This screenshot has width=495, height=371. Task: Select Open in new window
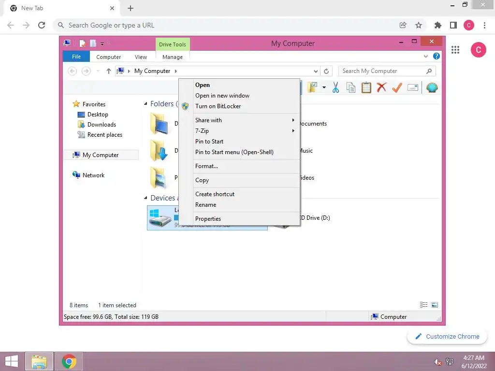coord(246,96)
